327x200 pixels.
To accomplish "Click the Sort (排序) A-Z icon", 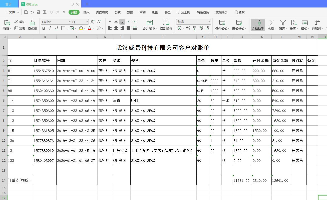I will coord(294,23).
